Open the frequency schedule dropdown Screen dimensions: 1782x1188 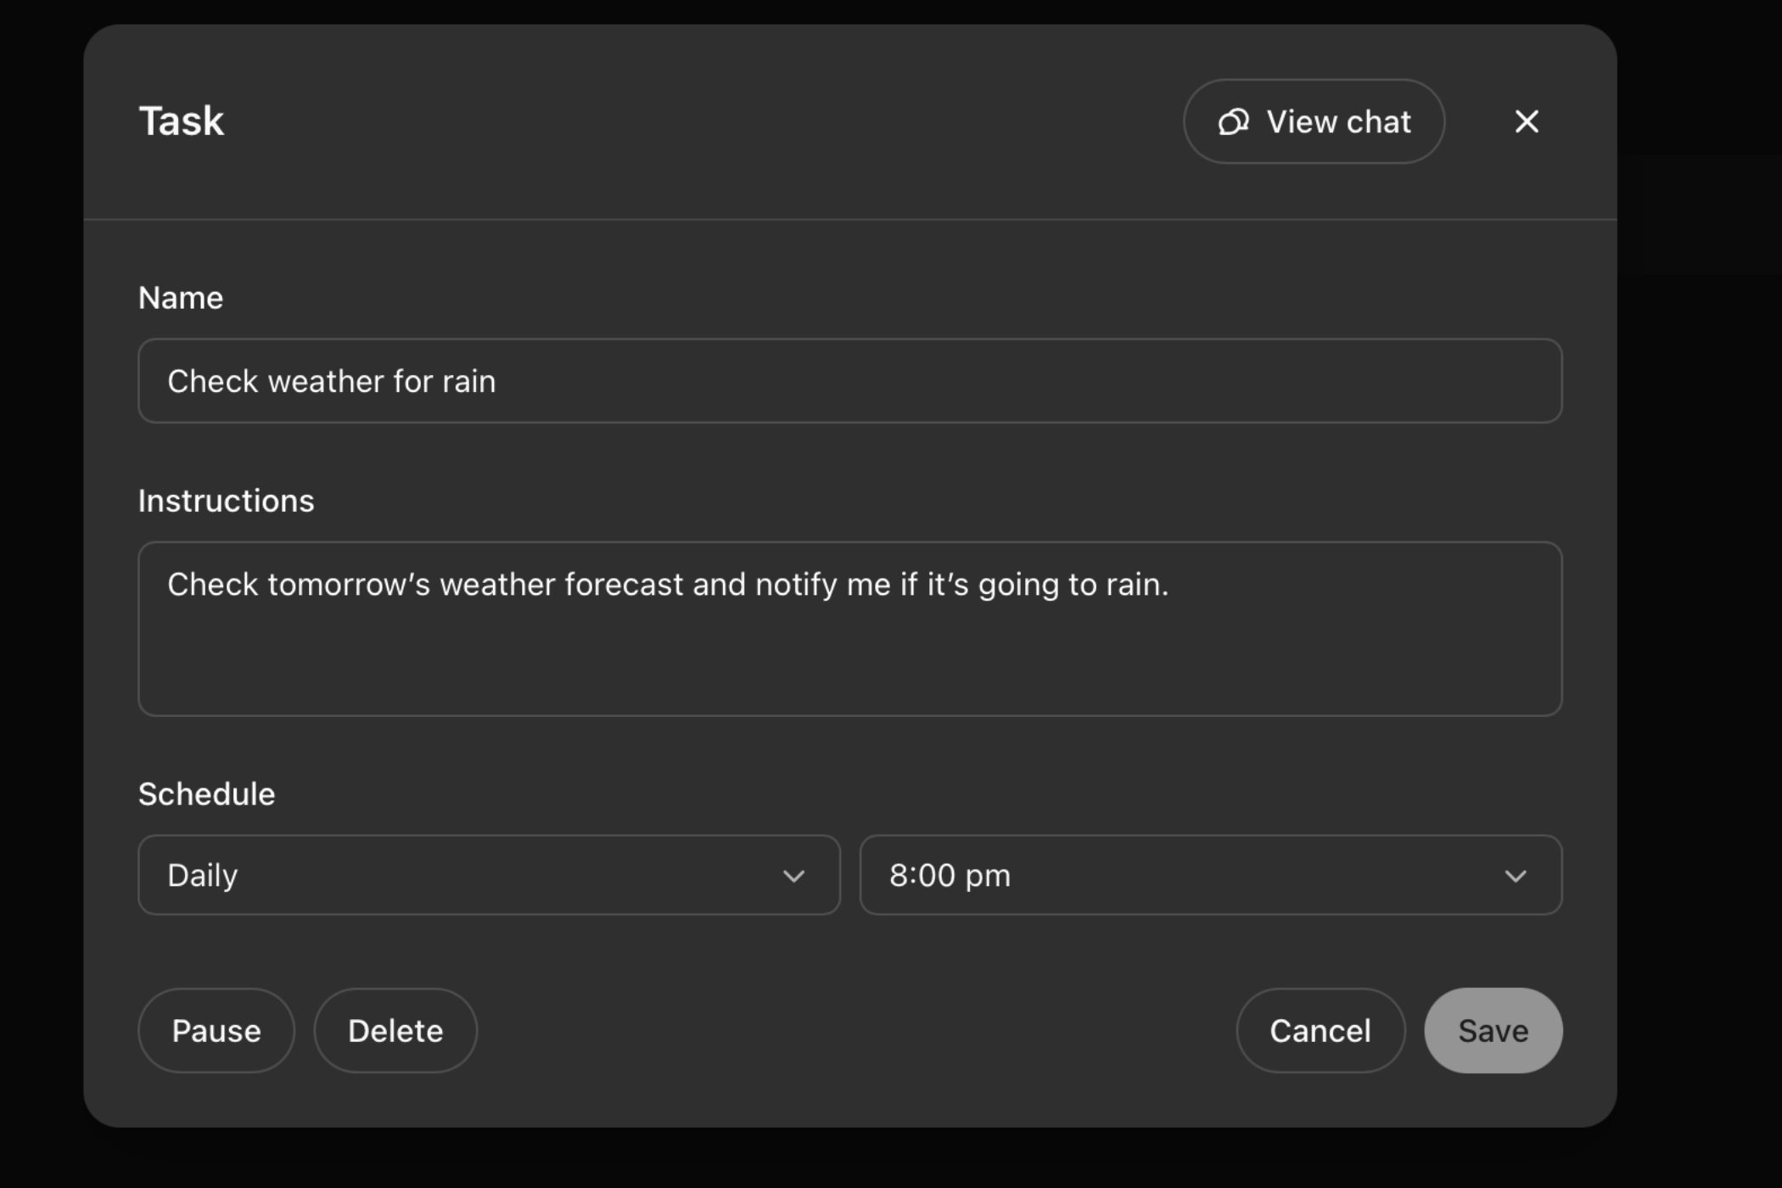490,875
